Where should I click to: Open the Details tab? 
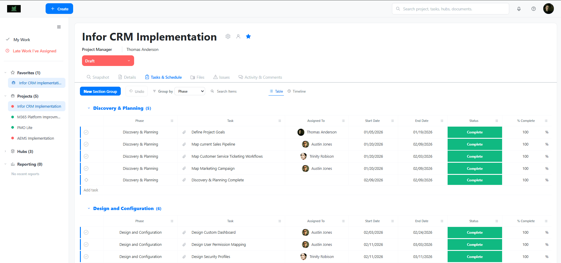point(127,77)
